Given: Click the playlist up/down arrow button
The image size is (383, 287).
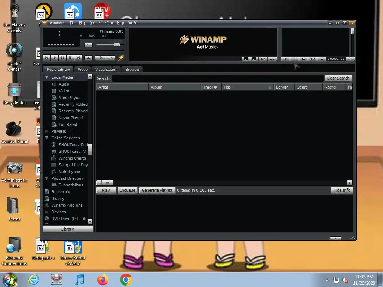Looking at the screenshot, I should coord(350,59).
